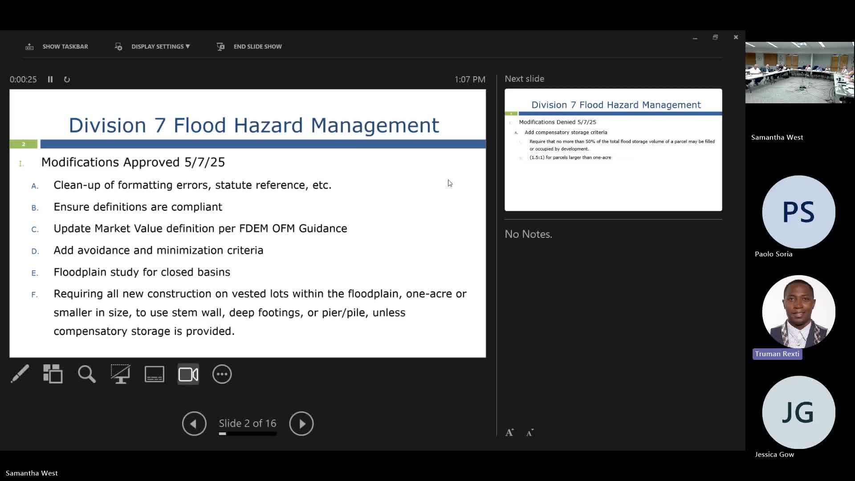Pause the presentation timer
The image size is (855, 481).
50,79
